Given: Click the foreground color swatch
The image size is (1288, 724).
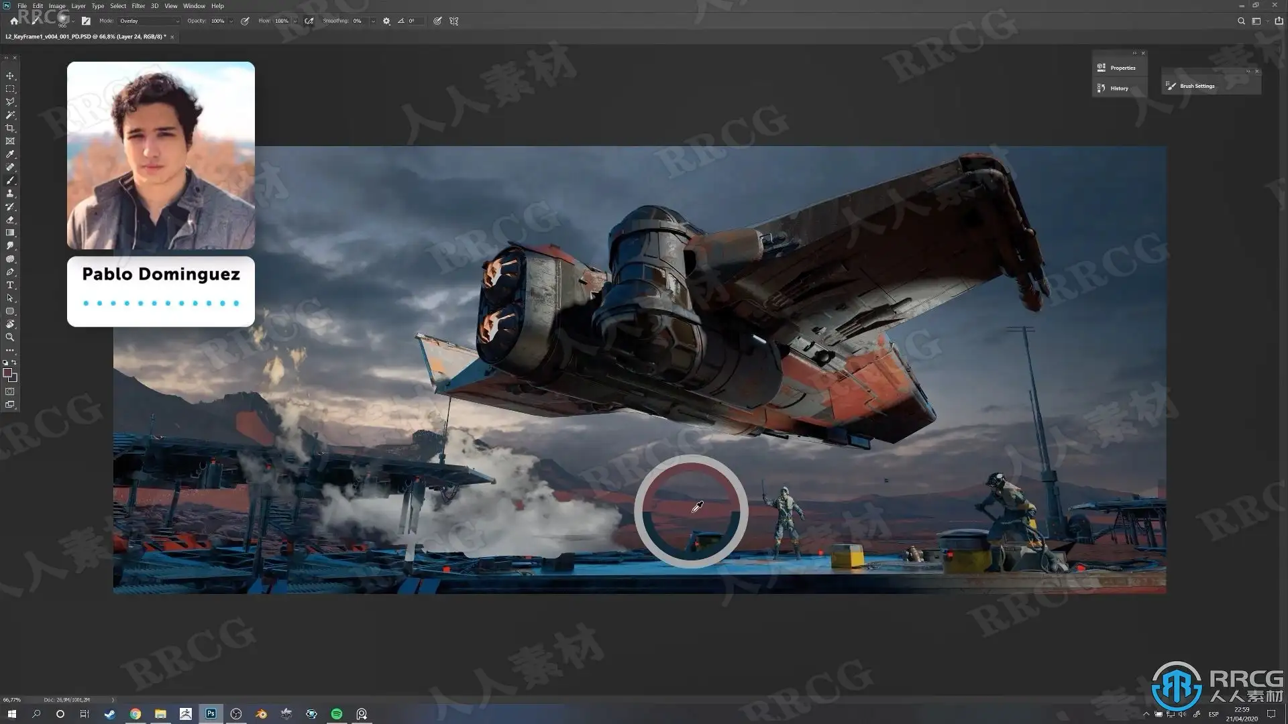Looking at the screenshot, I should pos(7,373).
